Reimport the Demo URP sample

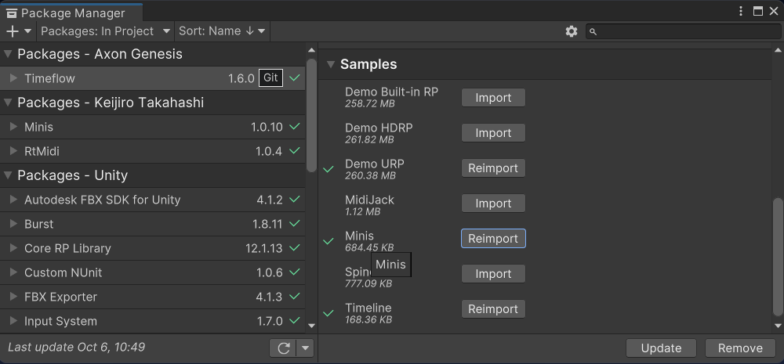point(493,168)
